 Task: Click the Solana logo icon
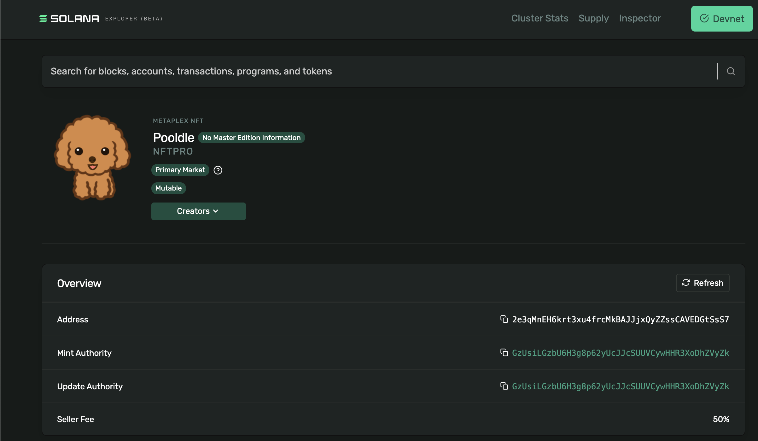click(x=43, y=19)
